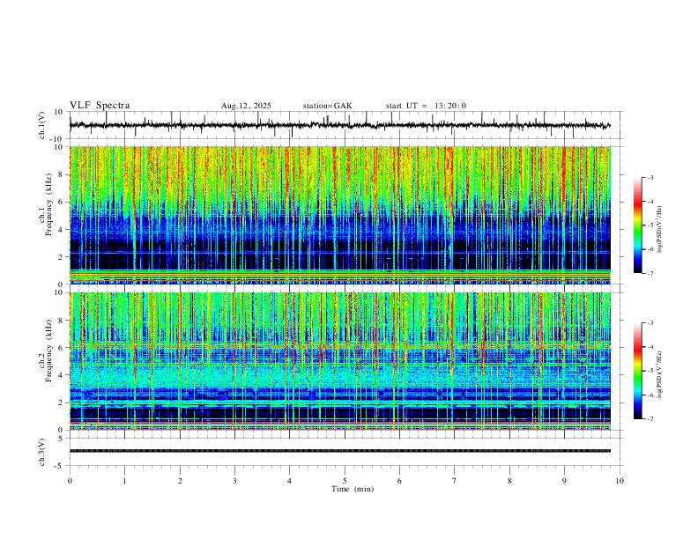This screenshot has height=539, width=698.
Task: Click the '8' kHz tick of ch.1
Action: tap(61, 174)
